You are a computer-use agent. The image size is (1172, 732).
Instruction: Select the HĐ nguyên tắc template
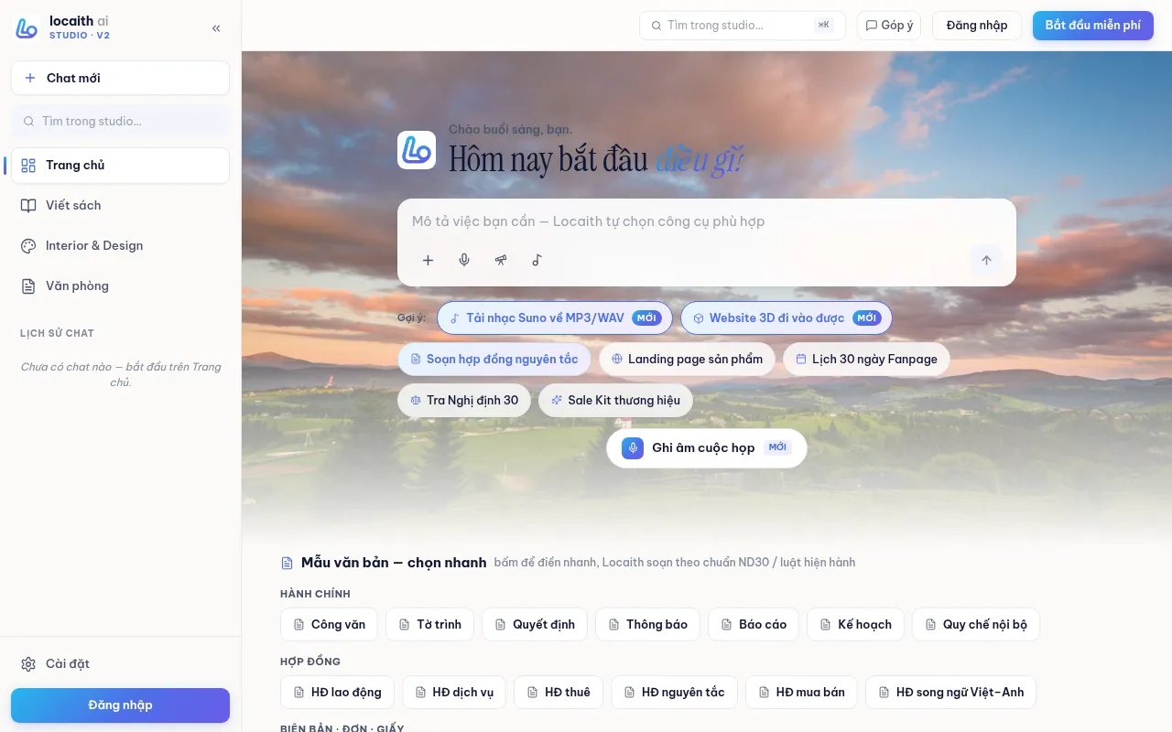point(674,692)
